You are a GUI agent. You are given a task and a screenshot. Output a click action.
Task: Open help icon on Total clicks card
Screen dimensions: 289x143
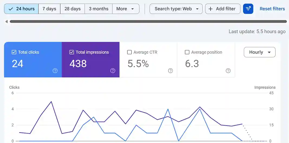(x=55, y=71)
